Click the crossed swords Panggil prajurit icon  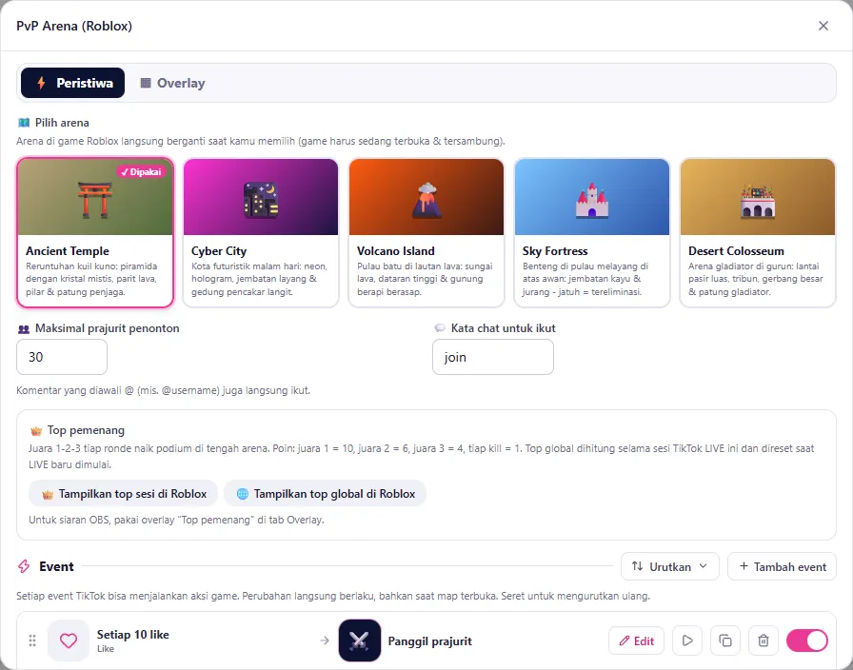360,640
